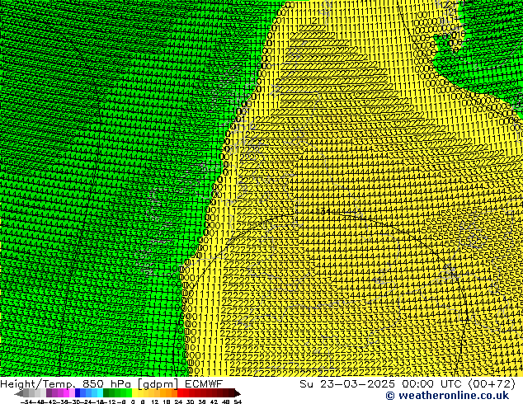Click the 'Height/Temp. 850 hPa [gdpm] ECMWF' title
This screenshot has height=404, width=523.
click(x=111, y=384)
